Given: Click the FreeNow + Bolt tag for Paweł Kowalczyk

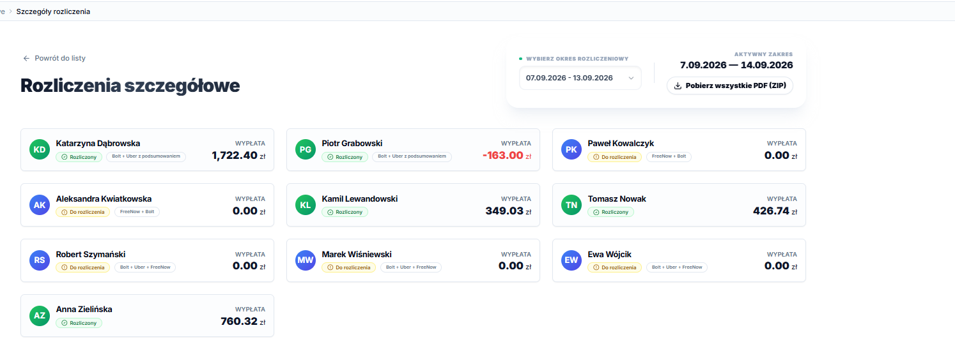Looking at the screenshot, I should point(669,157).
